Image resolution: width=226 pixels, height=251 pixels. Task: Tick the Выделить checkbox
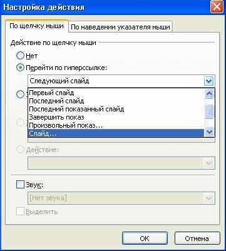click(x=20, y=212)
